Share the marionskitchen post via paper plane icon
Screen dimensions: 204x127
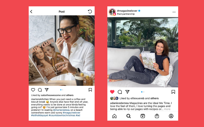click(47, 90)
